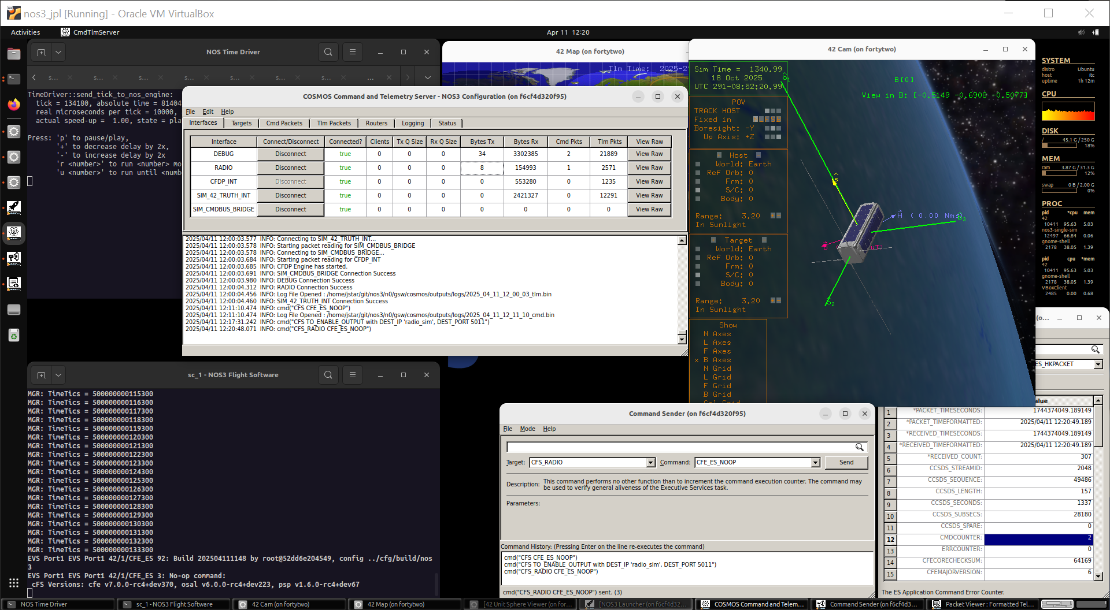This screenshot has width=1110, height=610.
Task: Expand new-tab options dropdown in sc_1 terminal
Action: pos(58,375)
